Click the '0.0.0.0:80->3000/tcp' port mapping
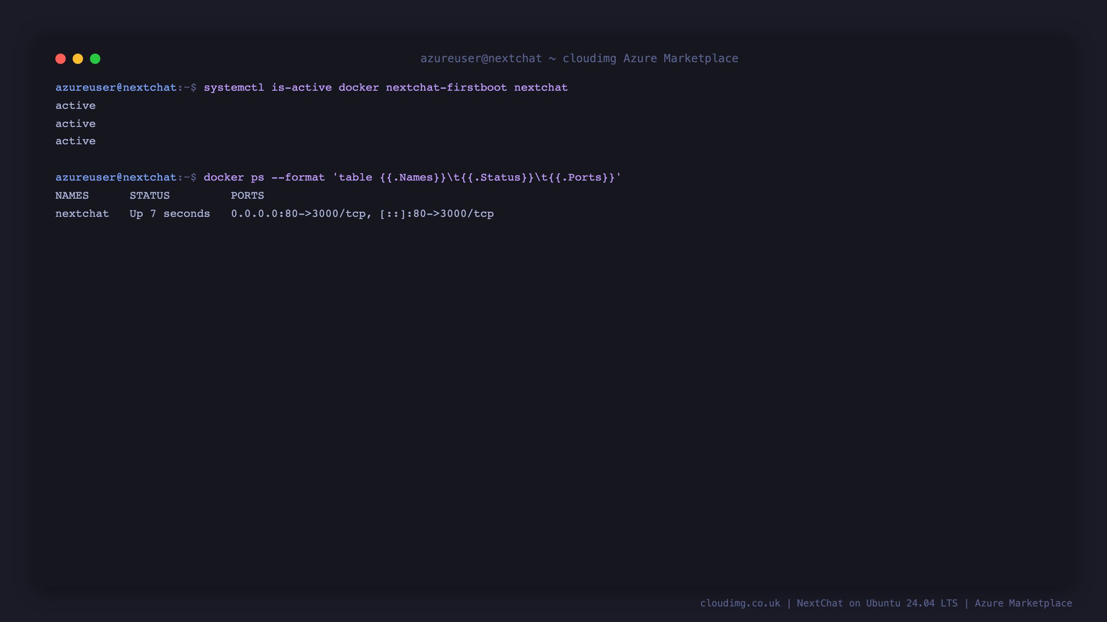Screen dimensions: 1107x622 pyautogui.click(x=298, y=213)
